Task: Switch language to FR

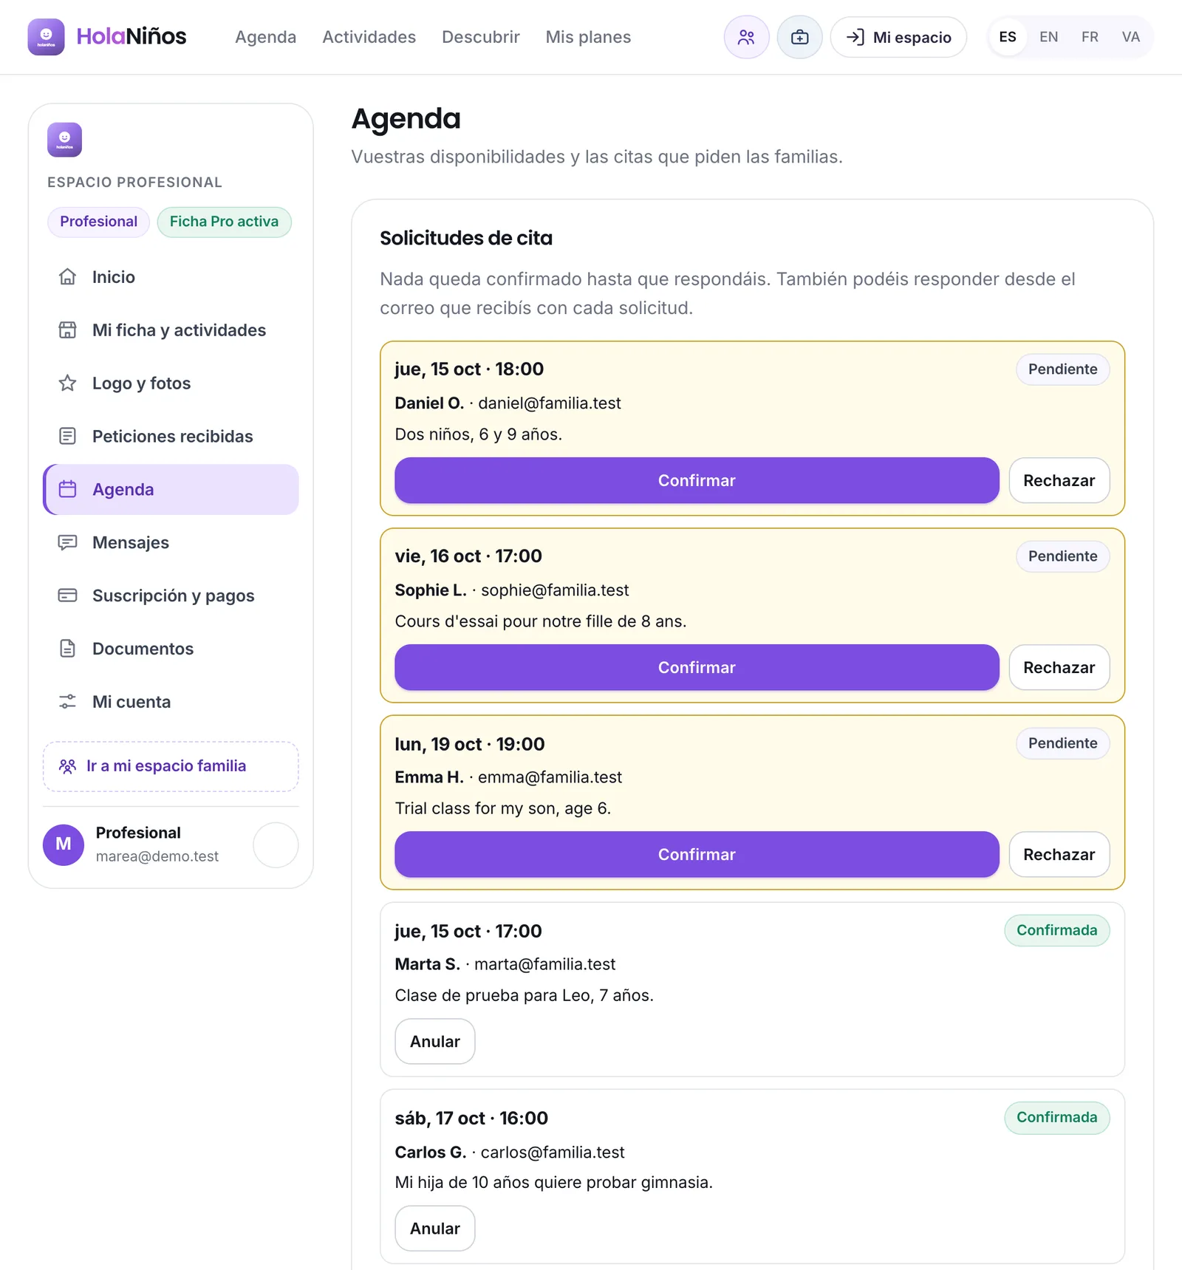Action: [x=1090, y=37]
